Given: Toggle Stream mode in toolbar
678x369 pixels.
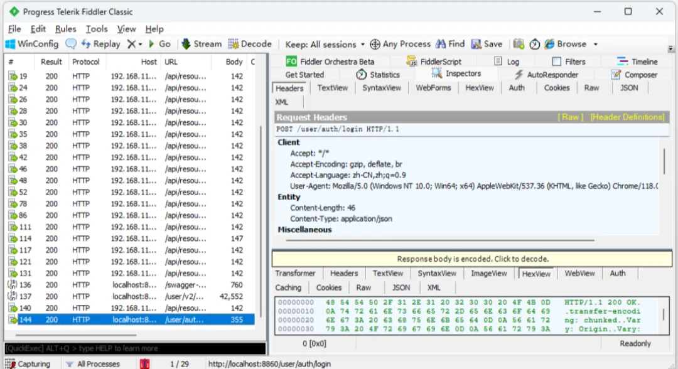Looking at the screenshot, I should (x=201, y=44).
